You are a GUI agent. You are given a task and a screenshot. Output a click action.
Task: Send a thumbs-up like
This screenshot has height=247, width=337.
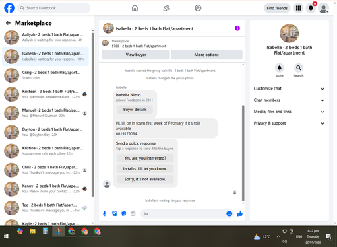240,214
